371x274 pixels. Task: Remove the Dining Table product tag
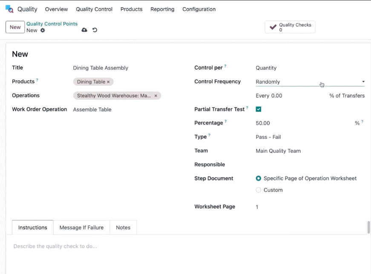point(108,82)
